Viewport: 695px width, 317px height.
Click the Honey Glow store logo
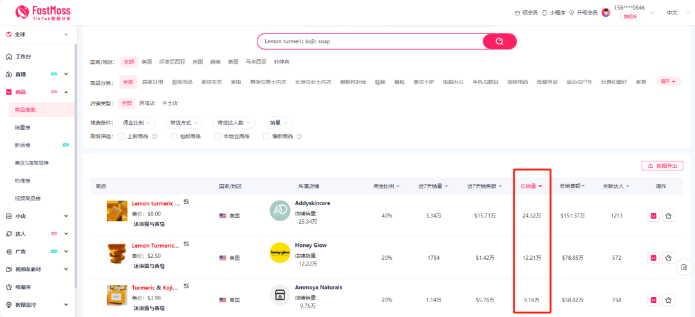tap(280, 253)
